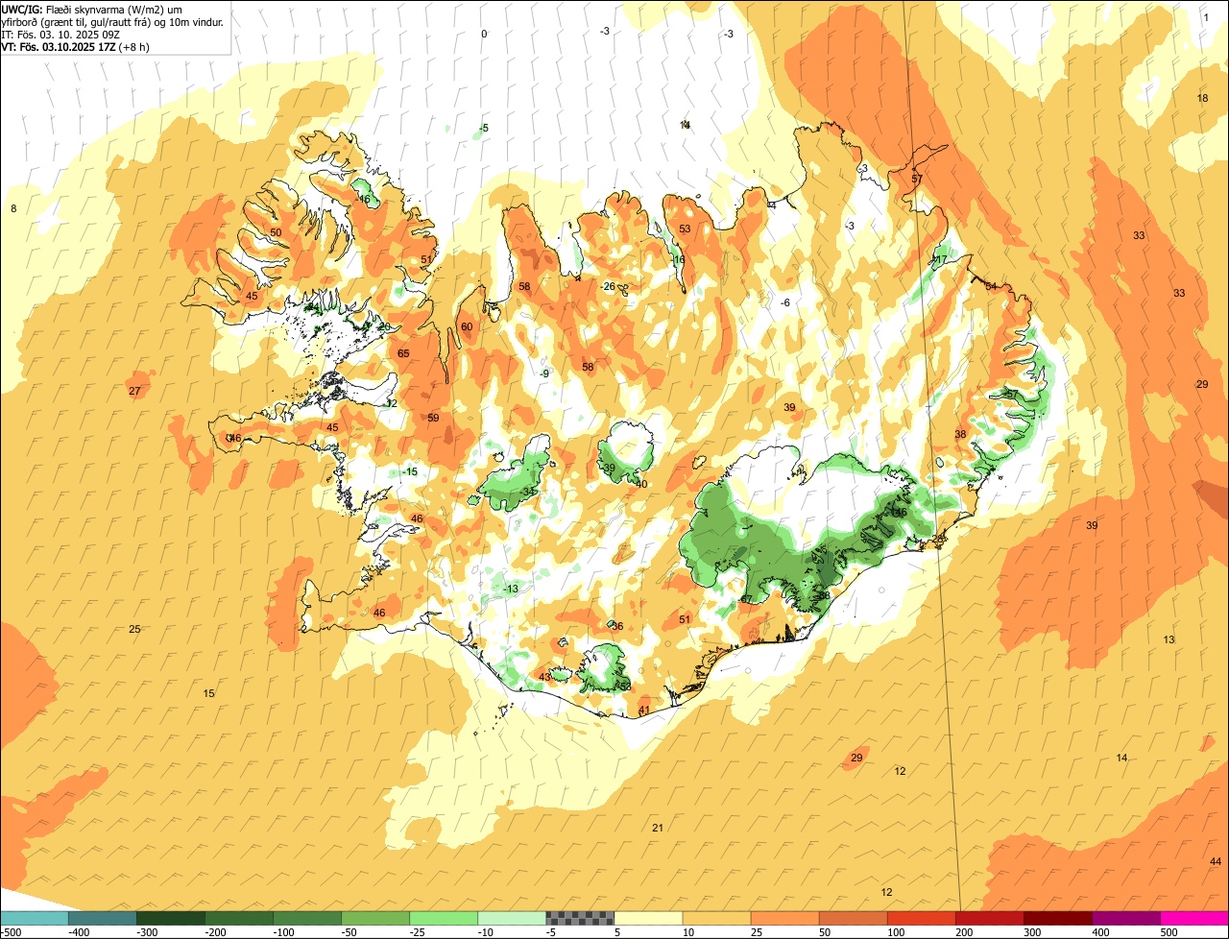The height and width of the screenshot is (939, 1229).
Task: Click the checkered legend swatch between -5 and 5
Action: tap(580, 919)
